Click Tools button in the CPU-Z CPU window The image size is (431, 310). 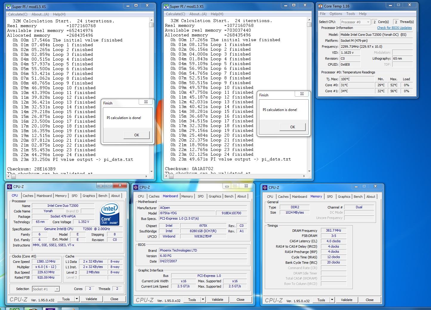coord(66,299)
